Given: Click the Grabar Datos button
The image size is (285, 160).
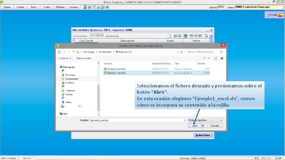Looking at the screenshot, I should (x=203, y=135).
